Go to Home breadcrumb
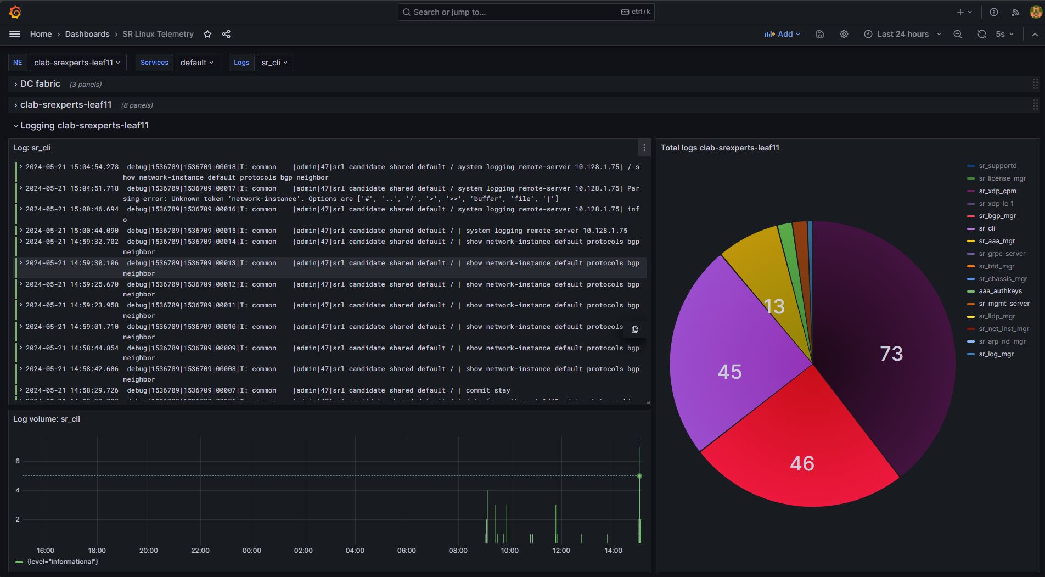The image size is (1045, 577). coord(41,34)
